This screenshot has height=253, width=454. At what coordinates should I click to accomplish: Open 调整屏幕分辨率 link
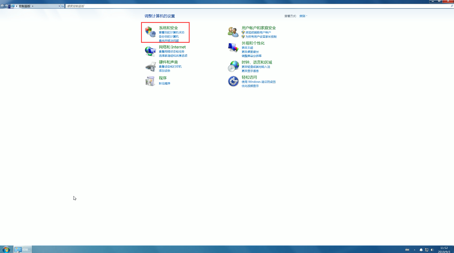pyautogui.click(x=252, y=56)
